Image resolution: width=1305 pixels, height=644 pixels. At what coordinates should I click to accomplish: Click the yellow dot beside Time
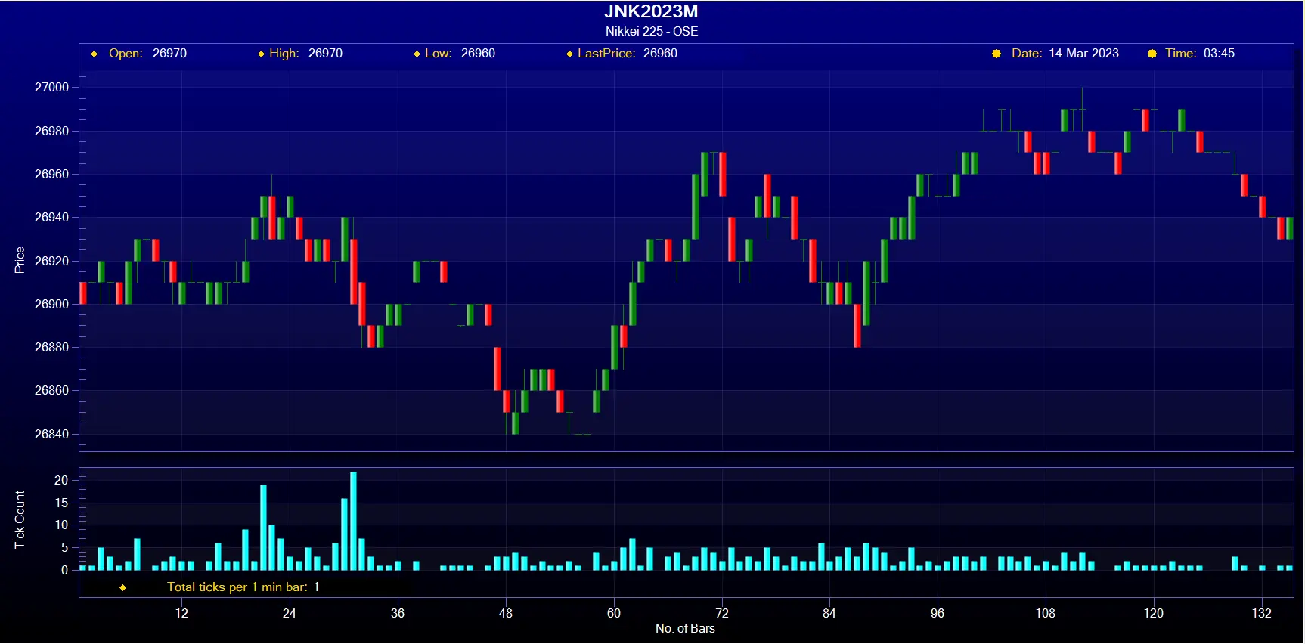tap(1152, 54)
